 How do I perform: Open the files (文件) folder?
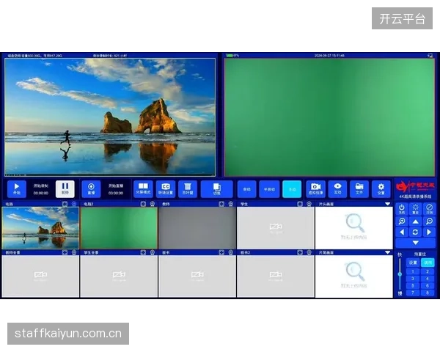tap(359, 189)
